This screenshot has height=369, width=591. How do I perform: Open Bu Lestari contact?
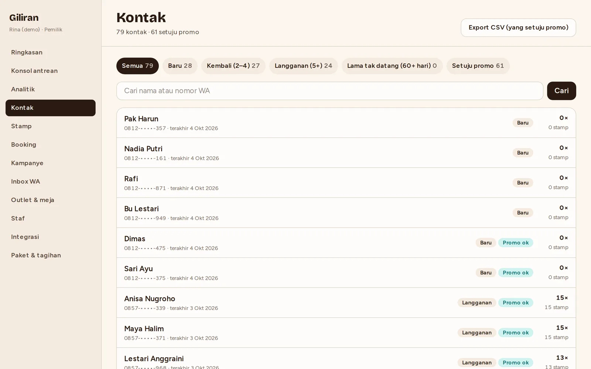point(346,213)
